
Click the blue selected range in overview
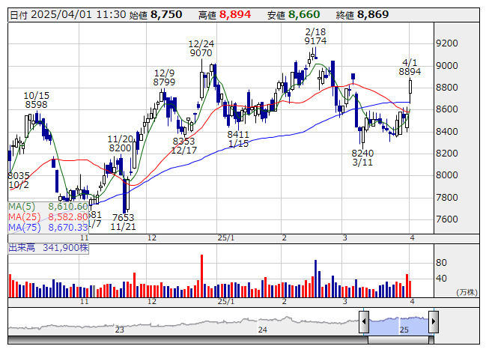(399, 325)
